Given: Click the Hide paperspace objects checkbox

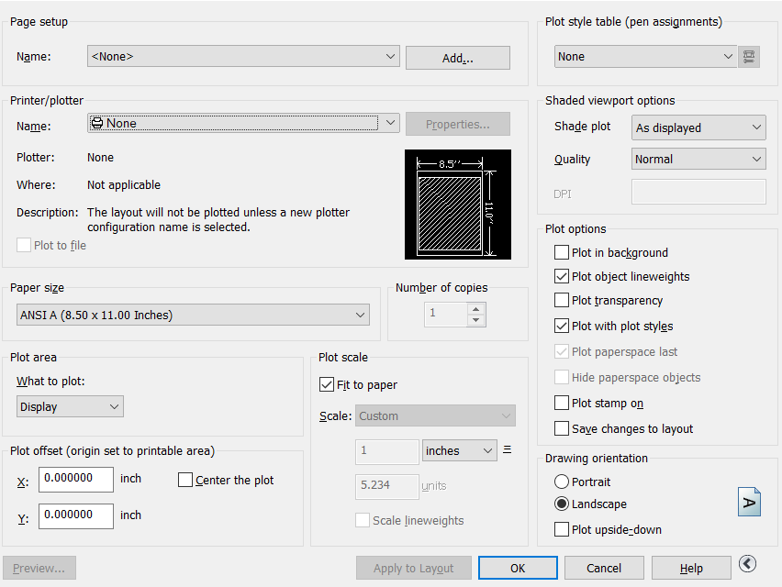Looking at the screenshot, I should pyautogui.click(x=562, y=377).
